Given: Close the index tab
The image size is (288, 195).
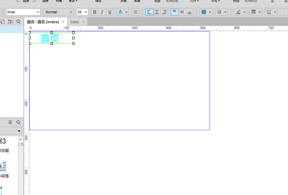Looking at the screenshot, I should (83, 22).
